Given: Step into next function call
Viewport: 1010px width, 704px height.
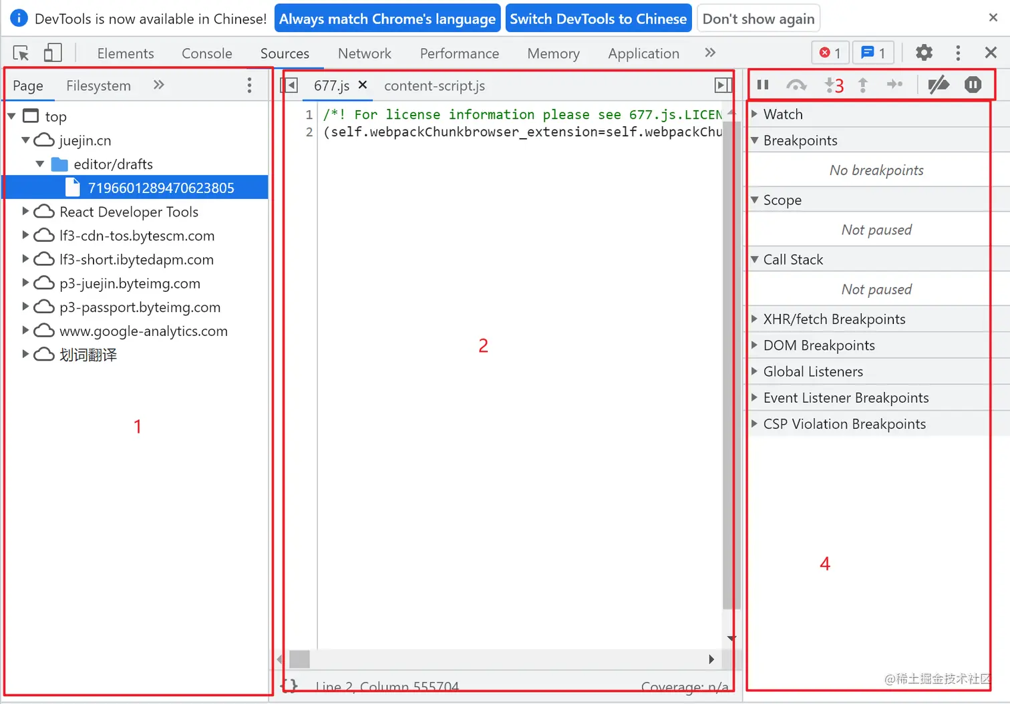Looking at the screenshot, I should point(830,85).
